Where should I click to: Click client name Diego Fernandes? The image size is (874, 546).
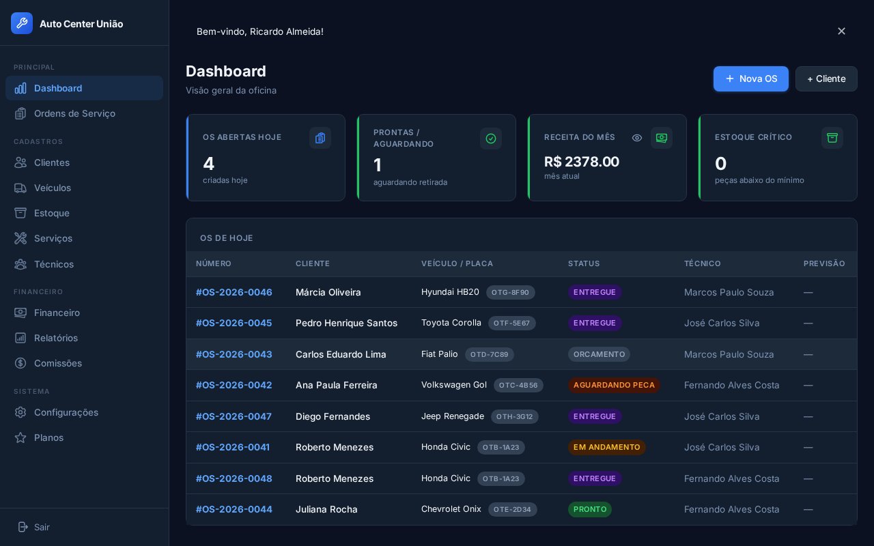[333, 416]
